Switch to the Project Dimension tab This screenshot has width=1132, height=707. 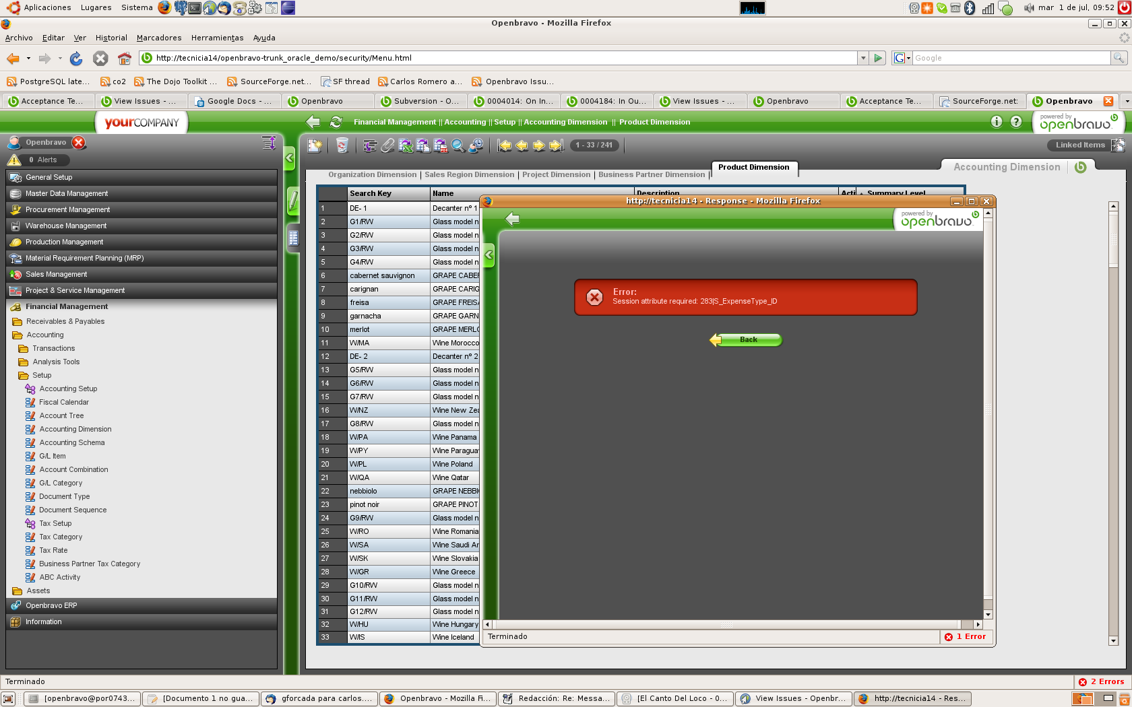tap(557, 174)
